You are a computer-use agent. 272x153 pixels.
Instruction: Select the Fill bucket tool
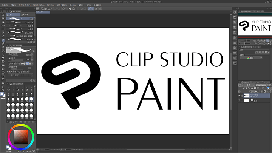(x=3, y=65)
